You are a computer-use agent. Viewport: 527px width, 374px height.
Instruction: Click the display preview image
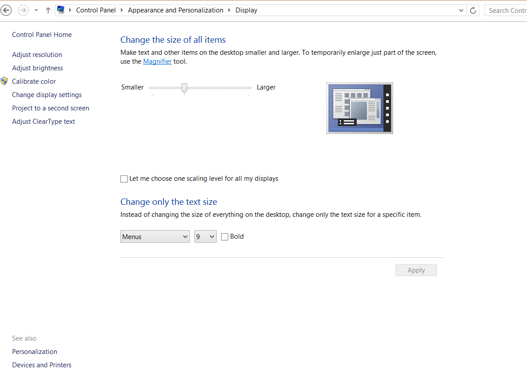(359, 108)
